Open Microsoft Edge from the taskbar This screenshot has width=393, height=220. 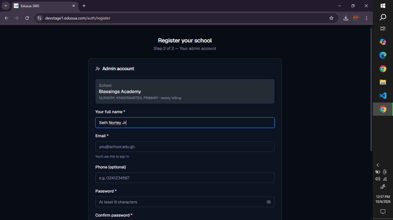[383, 55]
